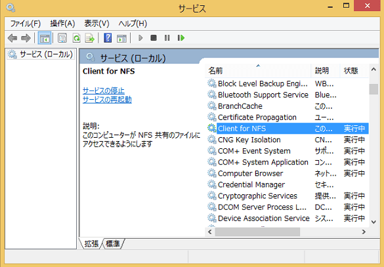Click the Export List toolbar icon

90,38
